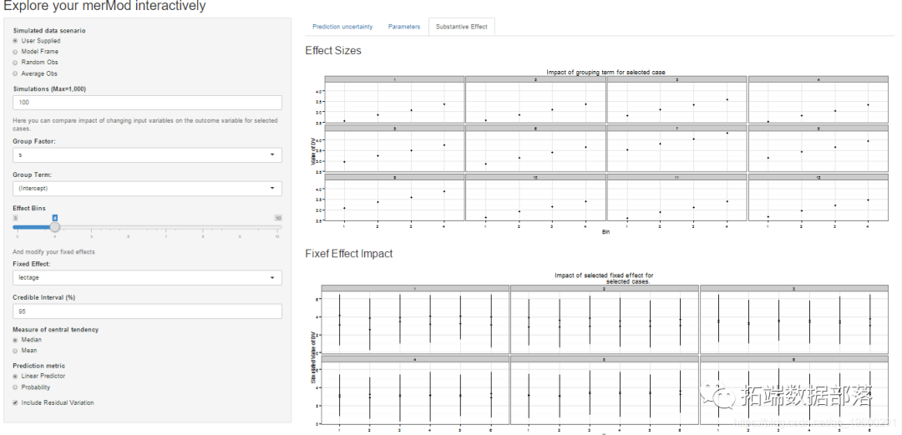This screenshot has width=902, height=435.
Task: Click 'Here you can compare impact' help text
Action: tap(145, 124)
